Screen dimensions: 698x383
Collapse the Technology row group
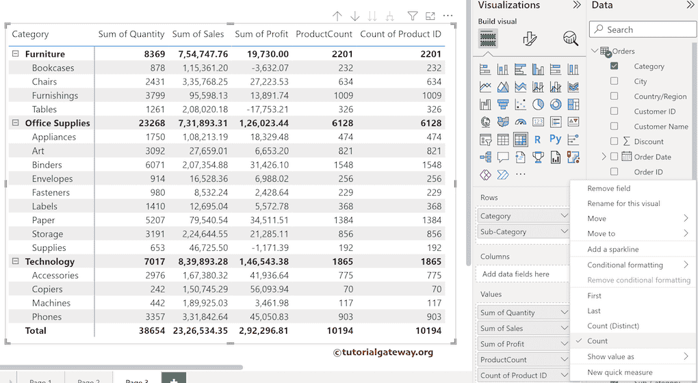click(x=16, y=261)
